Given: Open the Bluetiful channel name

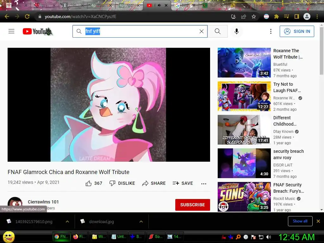Looking at the screenshot, I should (x=280, y=65).
